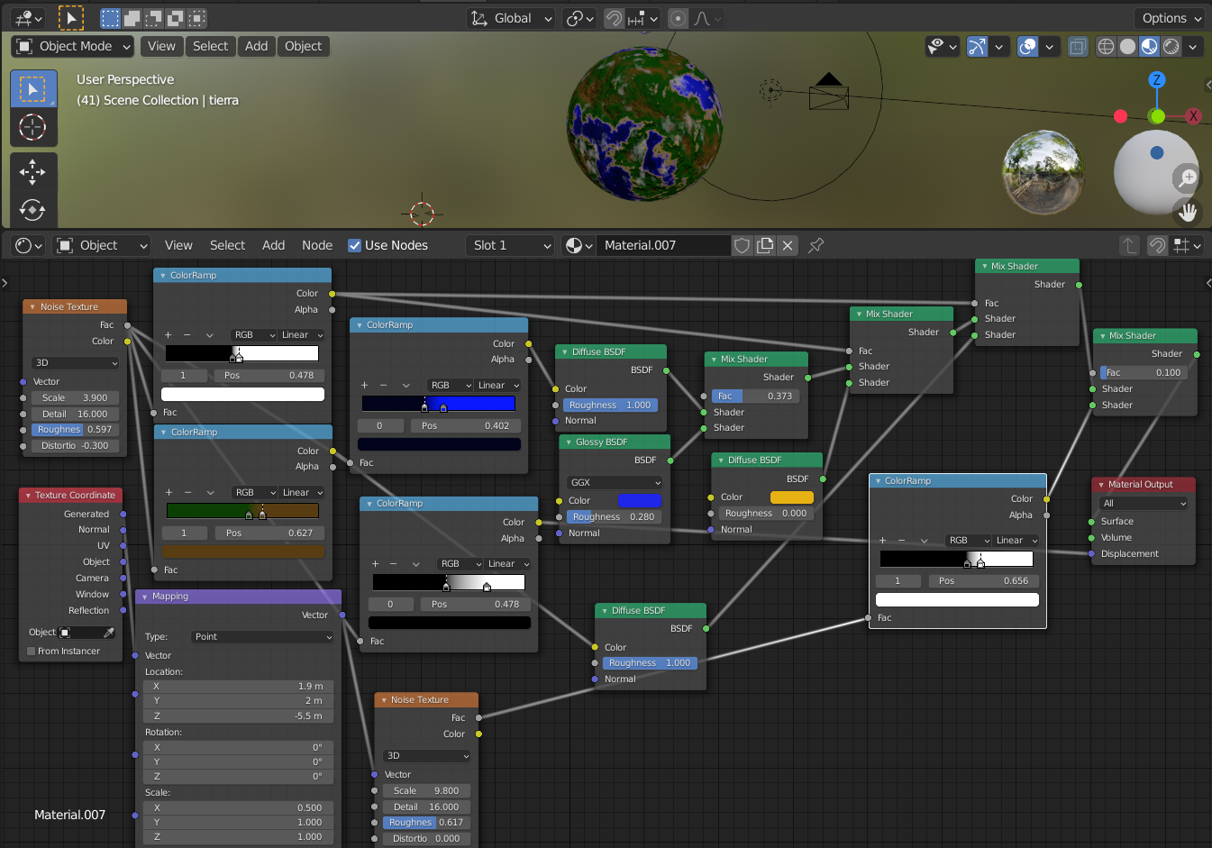The image size is (1212, 848).
Task: Click the Glossy BSDF blue color swatch
Action: pyautogui.click(x=639, y=501)
